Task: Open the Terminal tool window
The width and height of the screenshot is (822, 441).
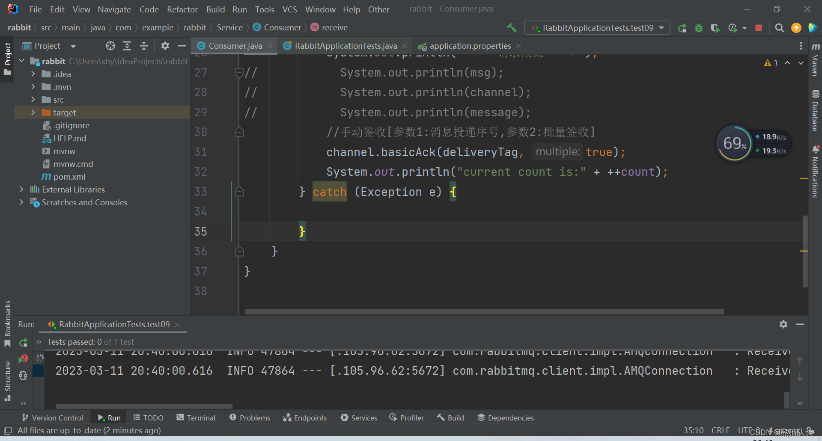Action: tap(196, 418)
